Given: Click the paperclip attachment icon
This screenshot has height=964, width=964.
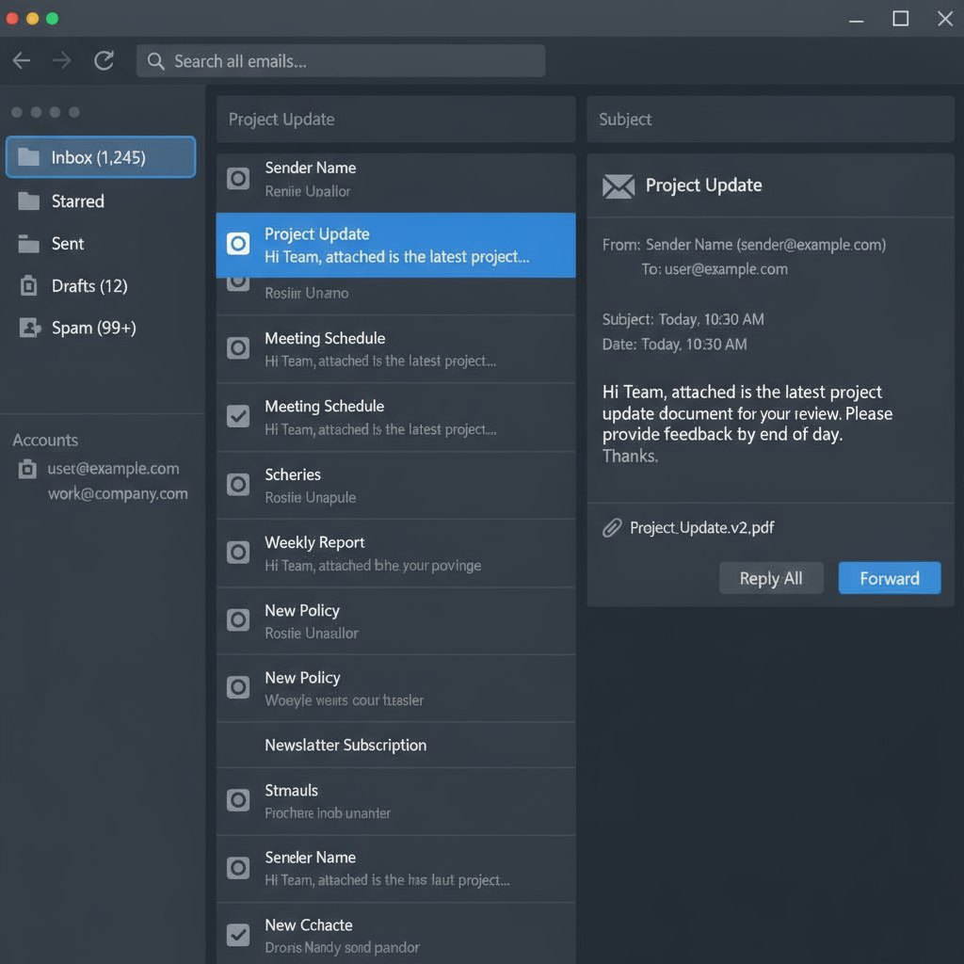Looking at the screenshot, I should 612,528.
